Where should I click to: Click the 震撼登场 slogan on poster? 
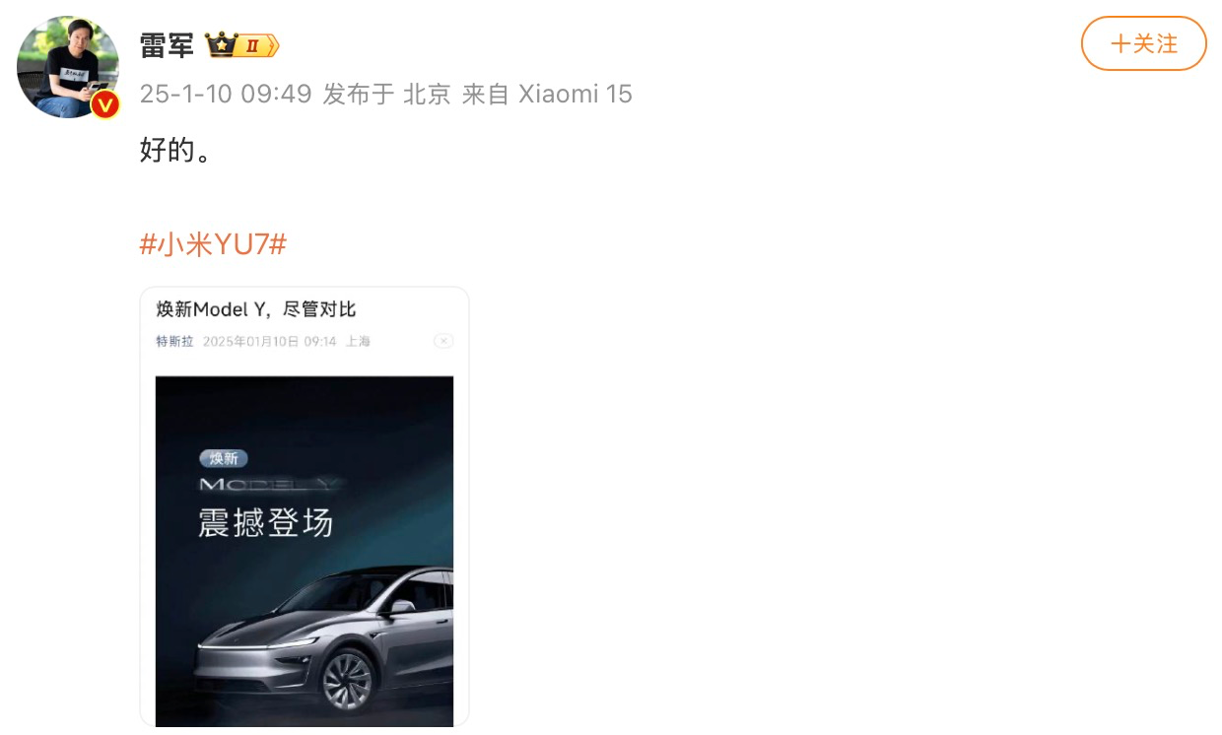coord(266,523)
